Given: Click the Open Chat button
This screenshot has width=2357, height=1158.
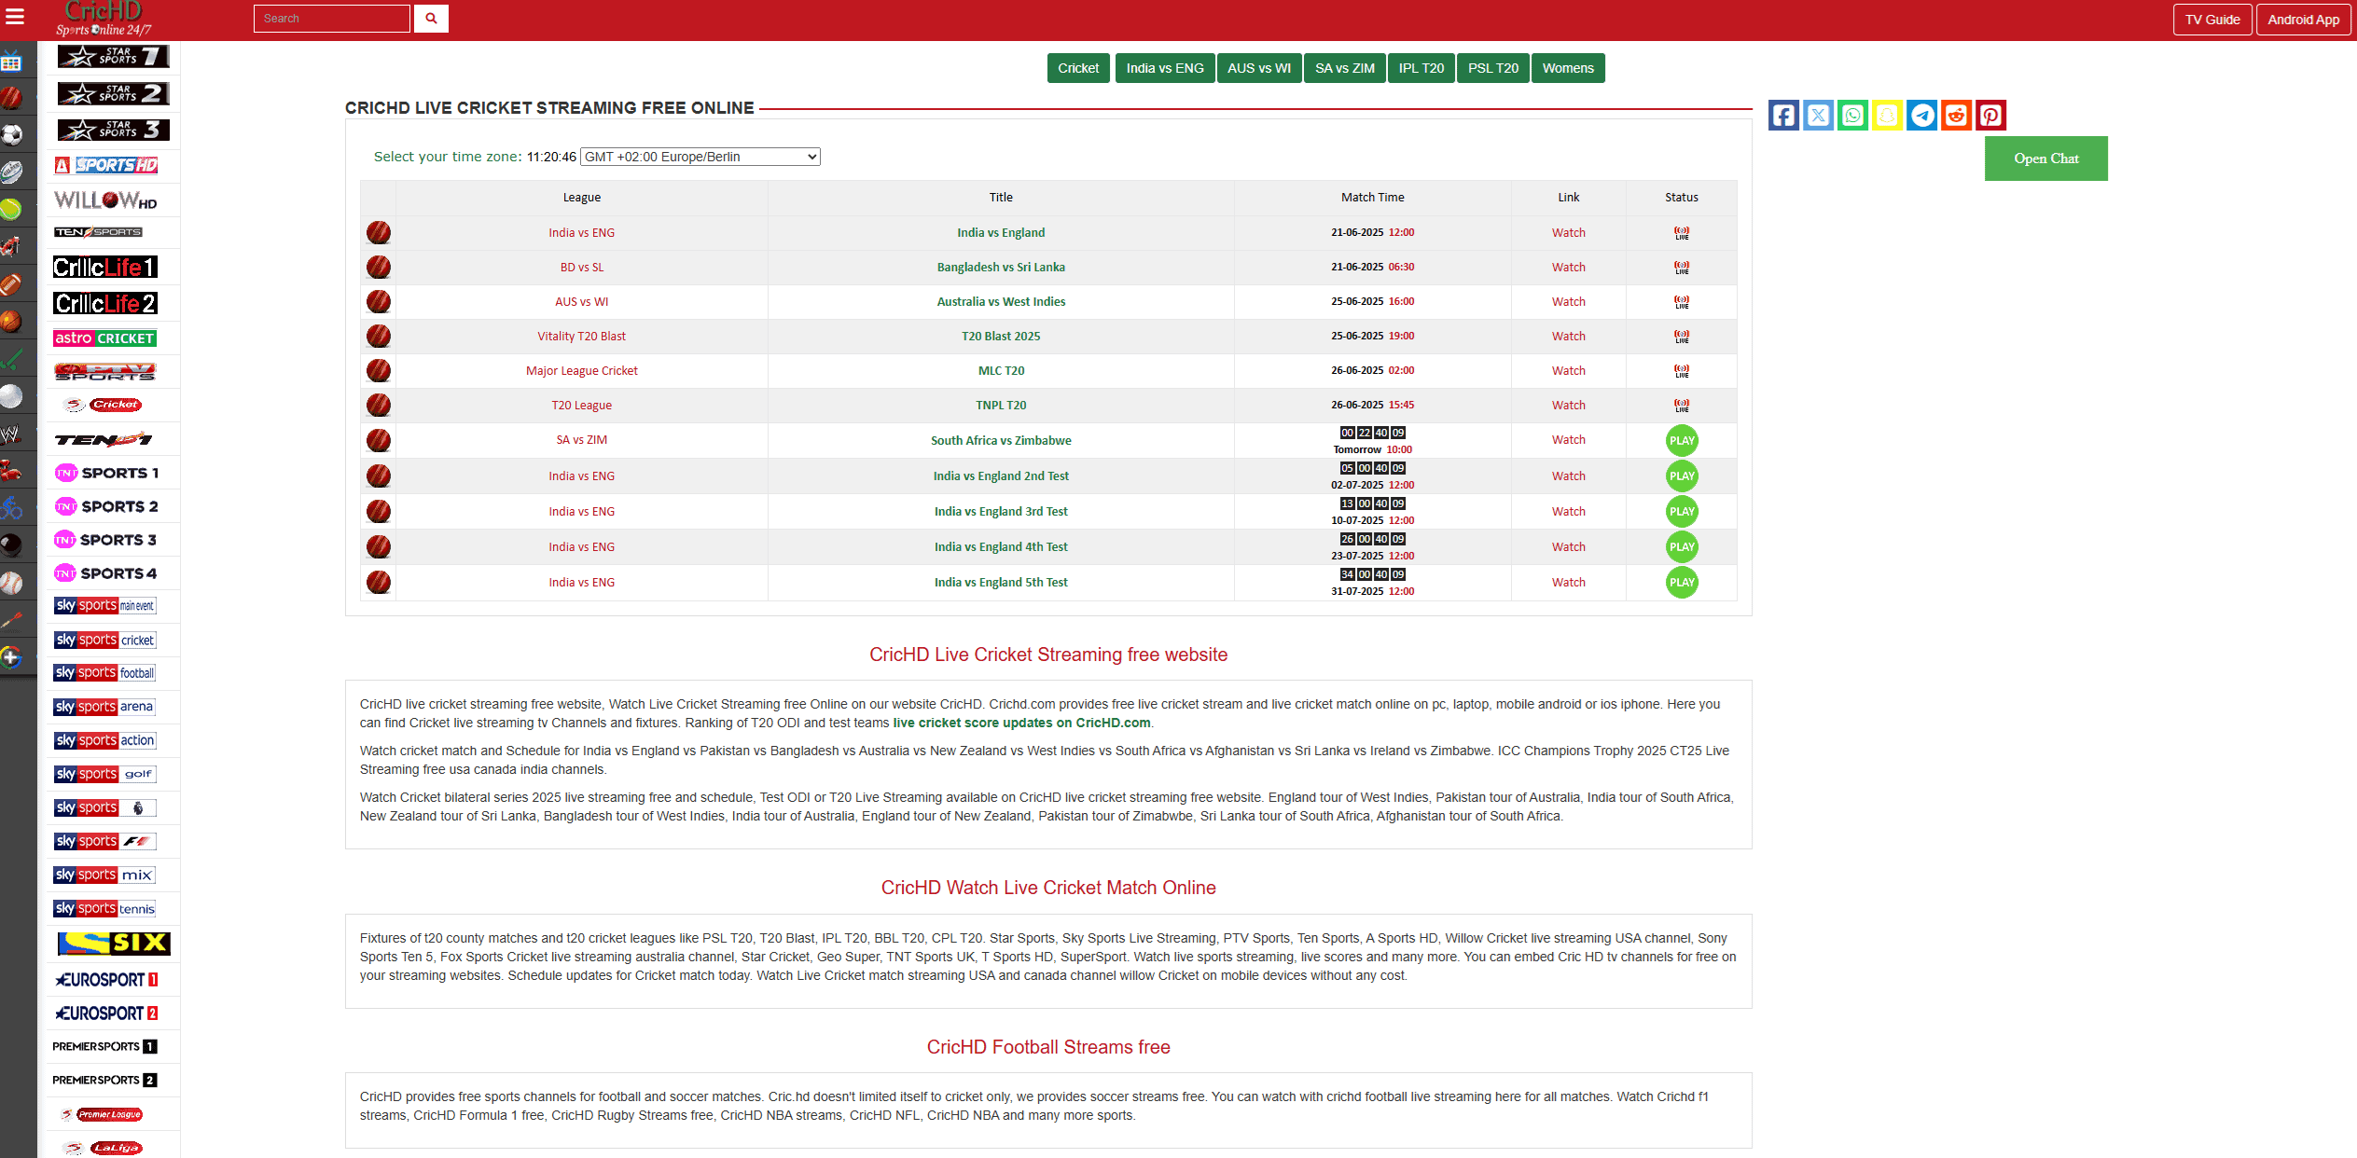Looking at the screenshot, I should point(2045,159).
